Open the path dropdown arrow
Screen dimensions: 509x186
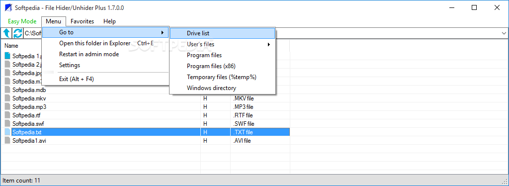coord(504,33)
